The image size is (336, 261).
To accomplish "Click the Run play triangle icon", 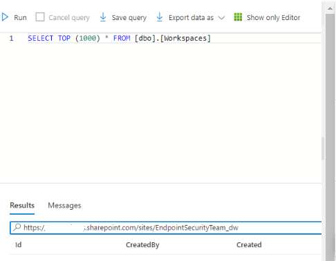I will coord(5,17).
